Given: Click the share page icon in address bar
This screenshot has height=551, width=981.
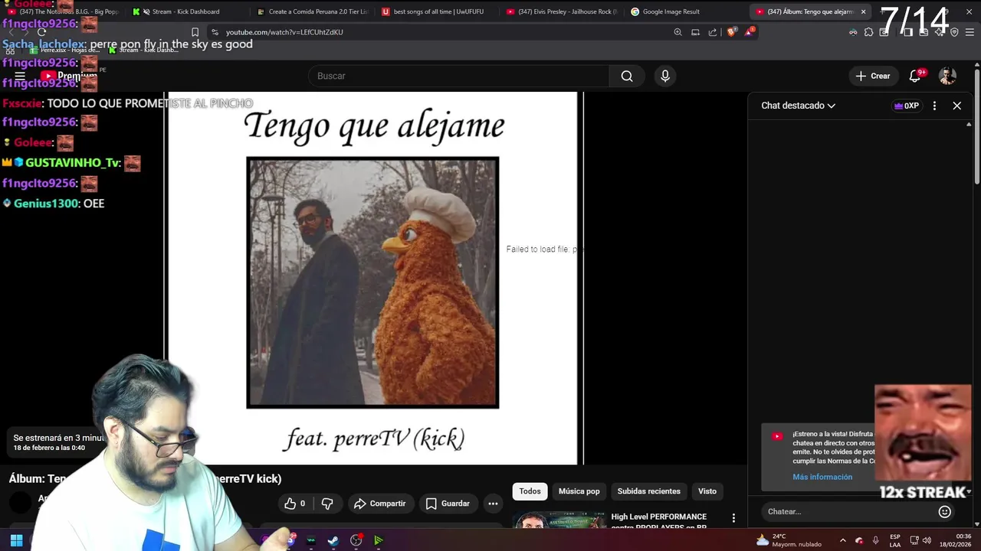Looking at the screenshot, I should (x=713, y=32).
